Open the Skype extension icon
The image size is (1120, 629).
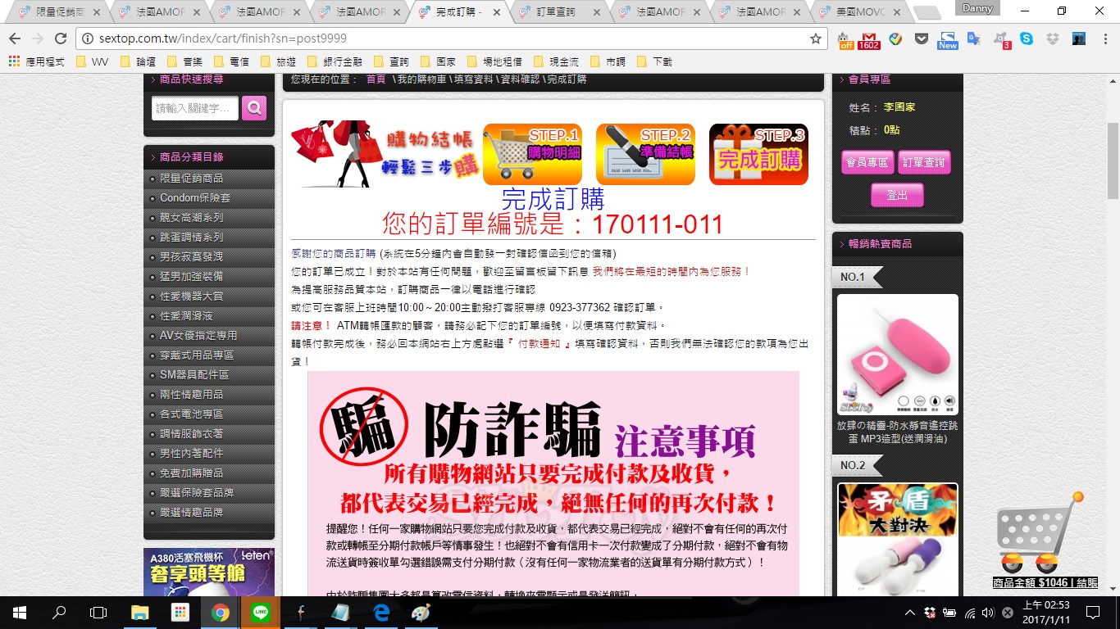pyautogui.click(x=1027, y=38)
